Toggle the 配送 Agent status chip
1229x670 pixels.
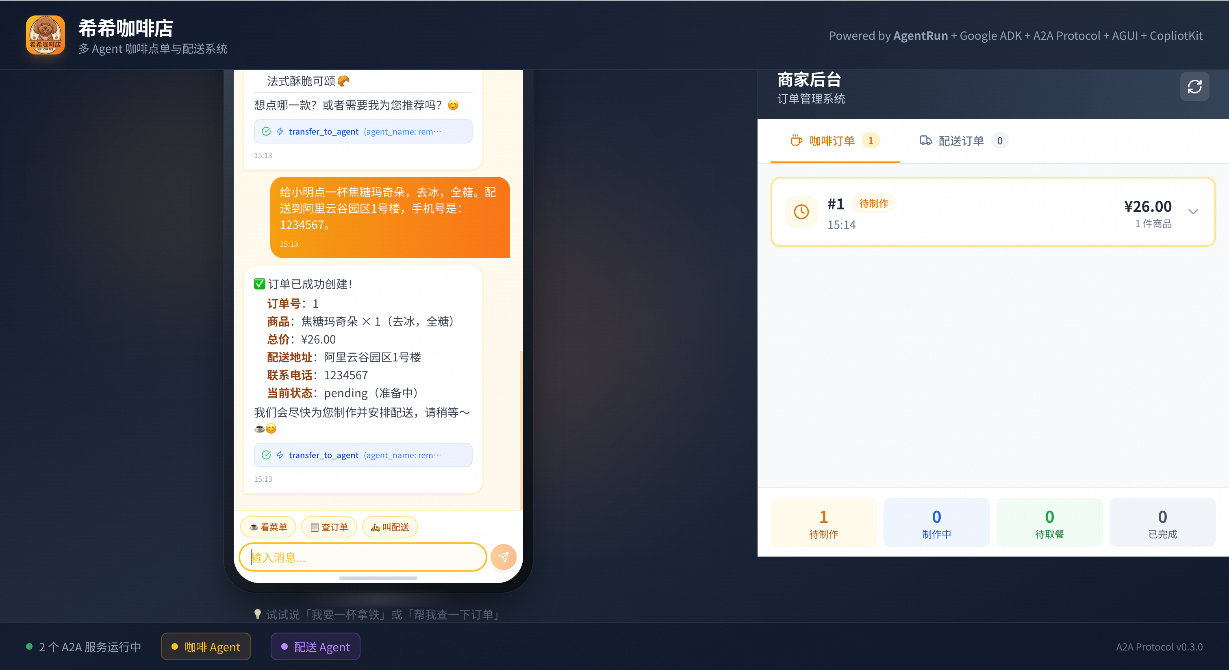(x=315, y=646)
